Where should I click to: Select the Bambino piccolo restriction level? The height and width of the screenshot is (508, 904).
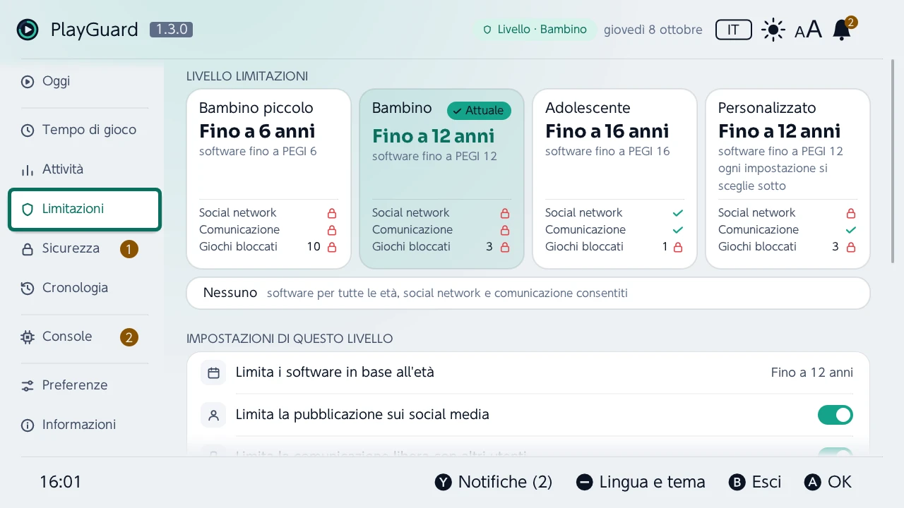268,179
